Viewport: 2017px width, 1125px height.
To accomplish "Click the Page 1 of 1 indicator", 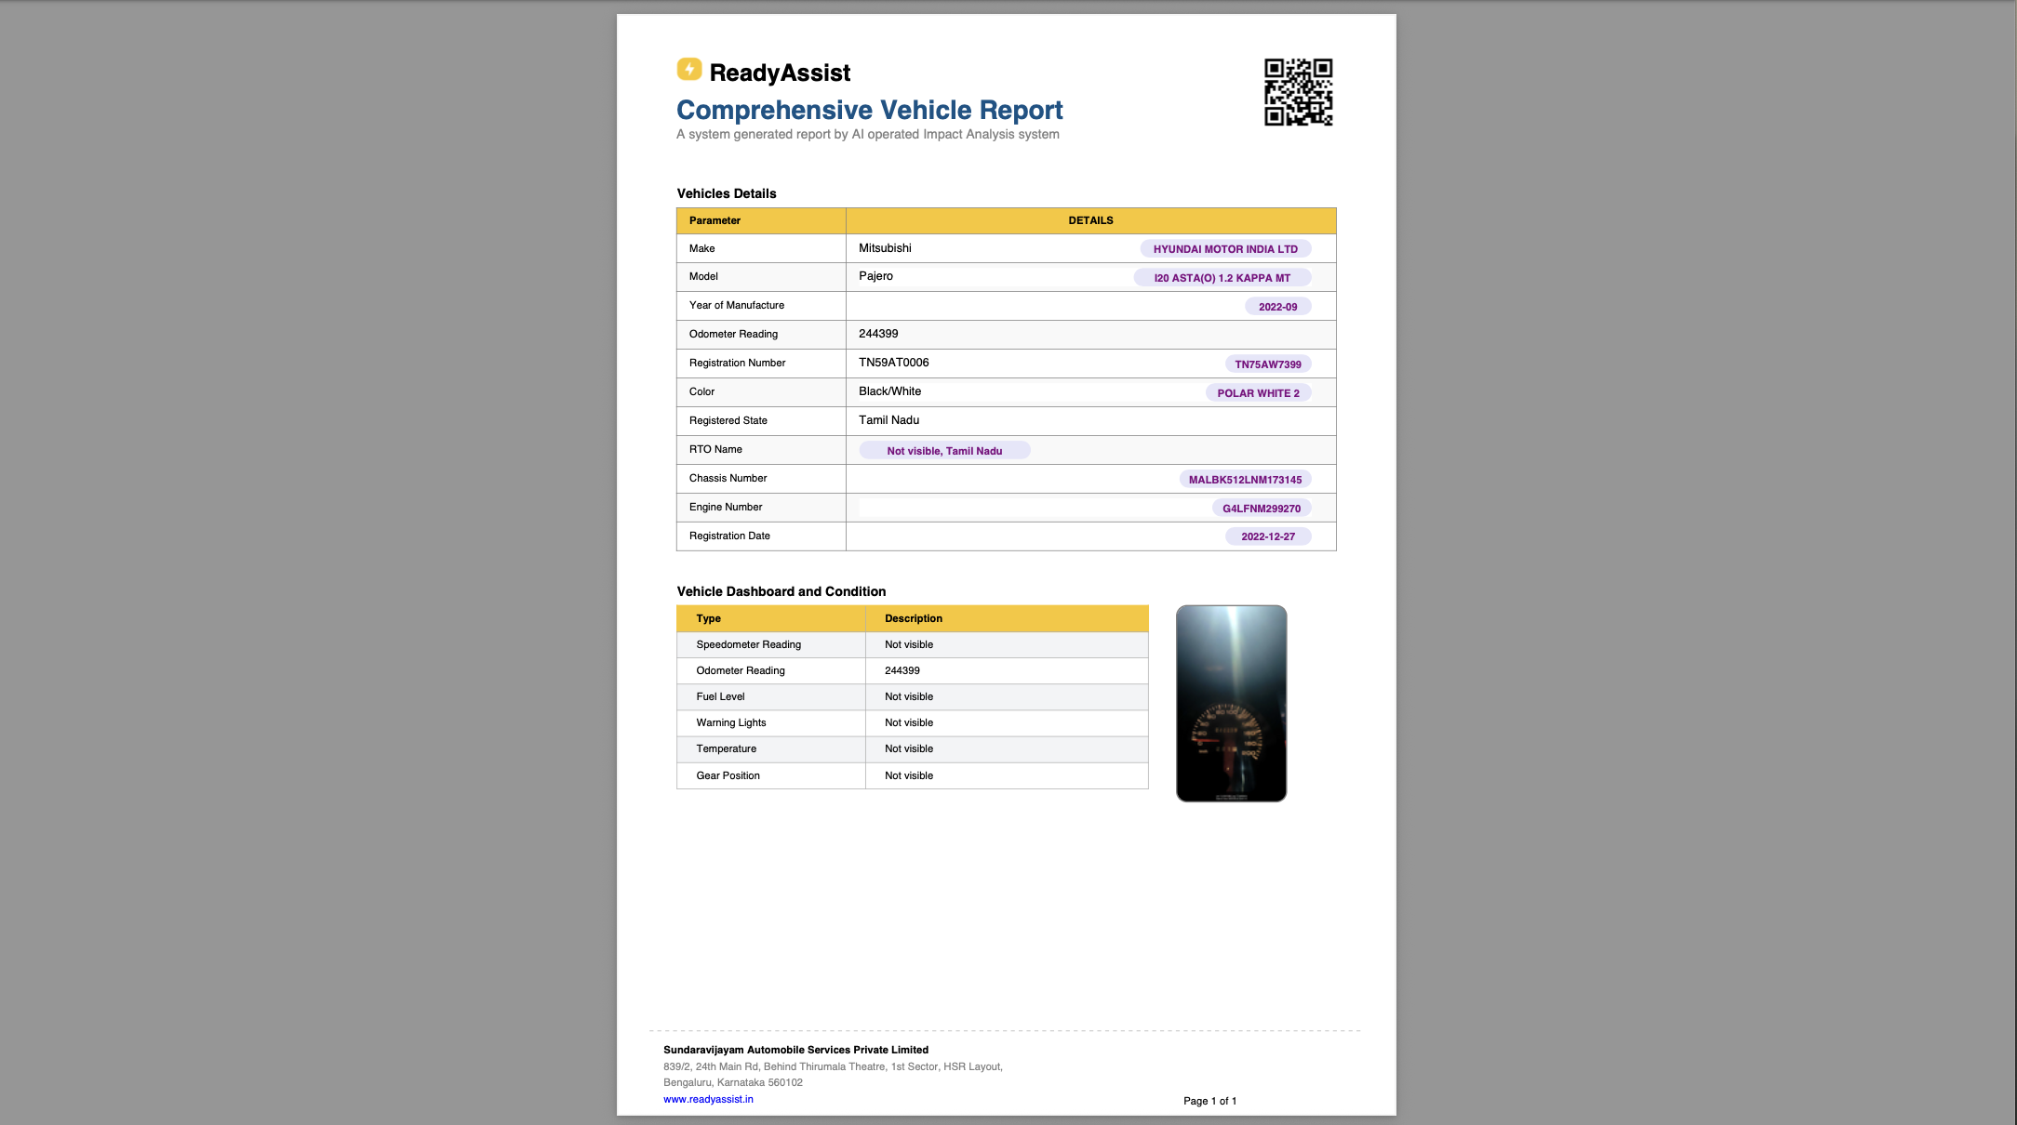I will (1209, 1101).
